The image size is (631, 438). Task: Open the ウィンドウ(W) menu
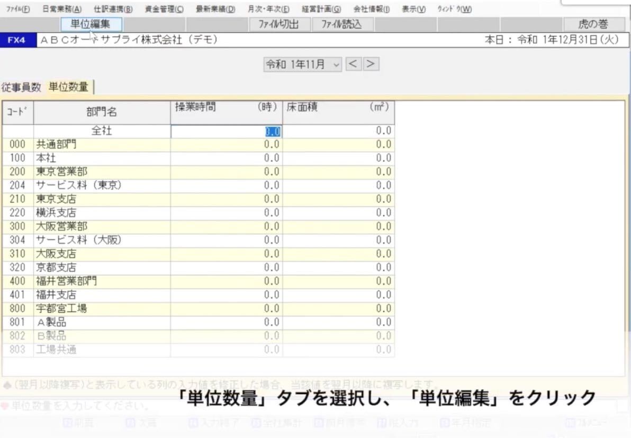point(454,9)
